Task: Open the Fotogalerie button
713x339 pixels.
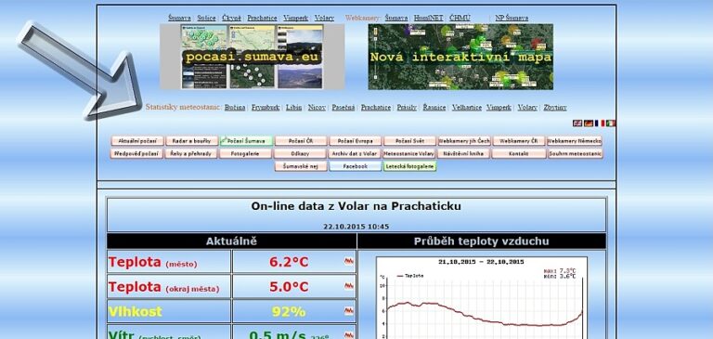Action: click(245, 154)
